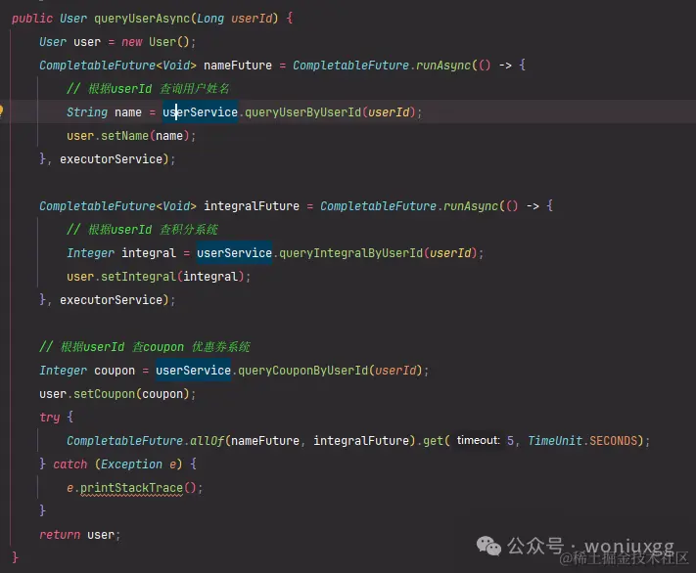Image resolution: width=696 pixels, height=573 pixels.
Task: Select highlighted userService on Integer integral line
Action: pos(234,253)
